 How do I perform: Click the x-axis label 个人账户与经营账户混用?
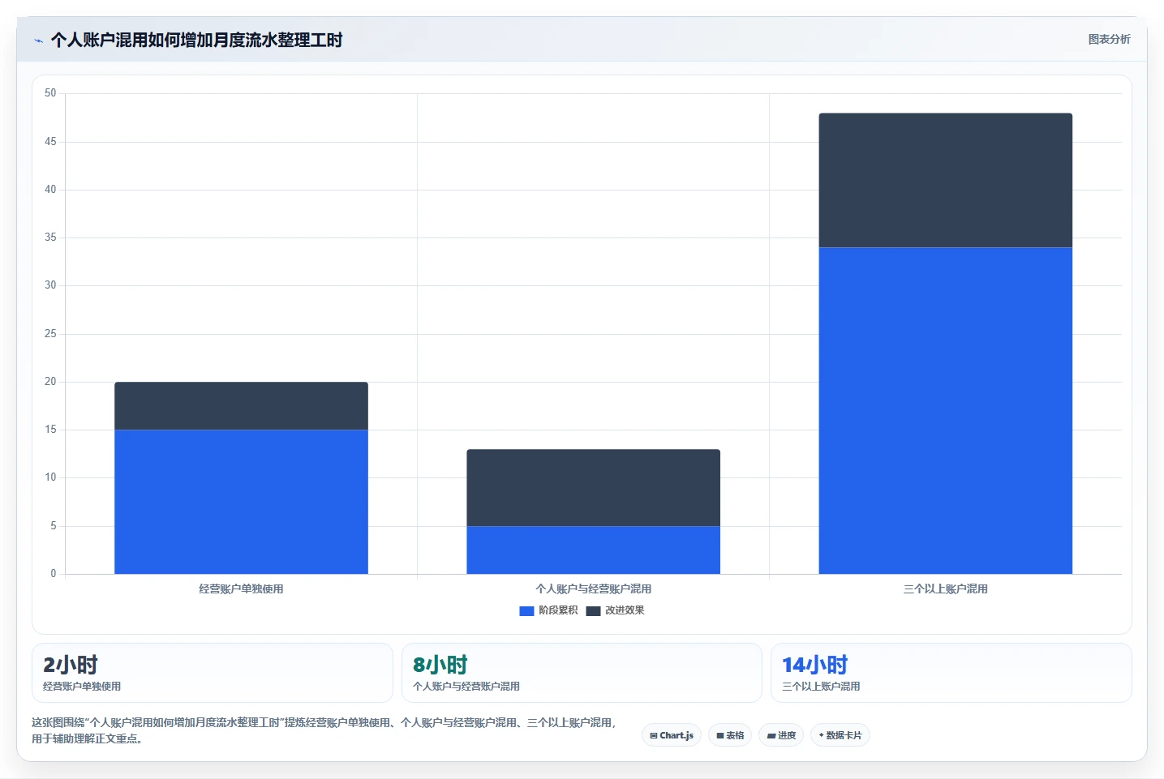[x=593, y=589]
